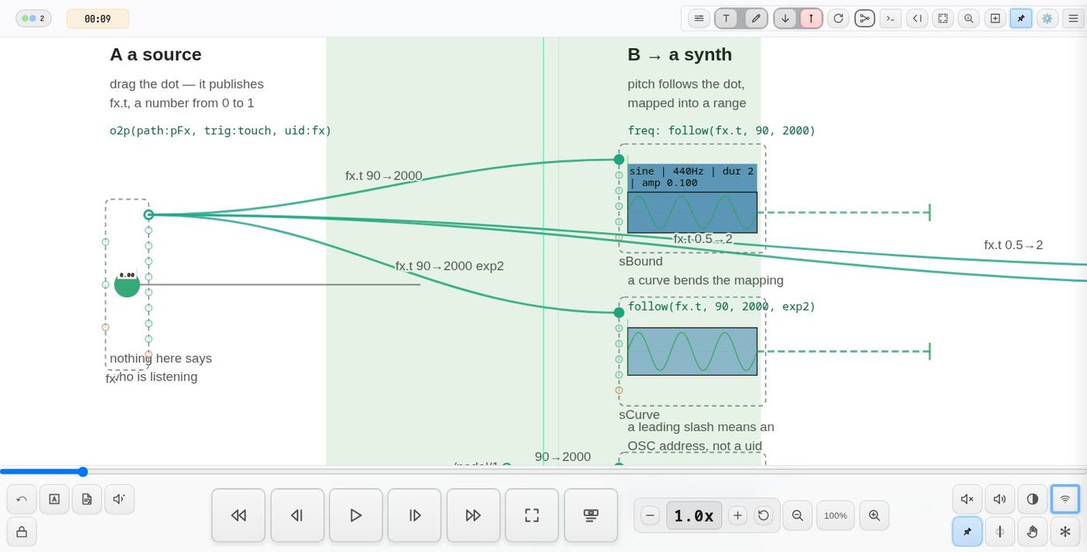Click the dashed selection rectangle tool
The width and height of the screenshot is (1087, 552).
[x=943, y=19]
